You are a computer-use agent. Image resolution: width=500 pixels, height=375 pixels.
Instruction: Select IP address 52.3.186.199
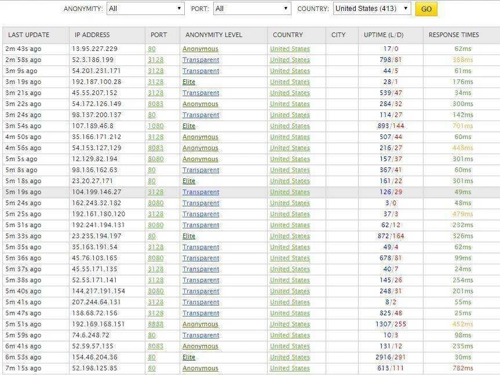(x=93, y=60)
